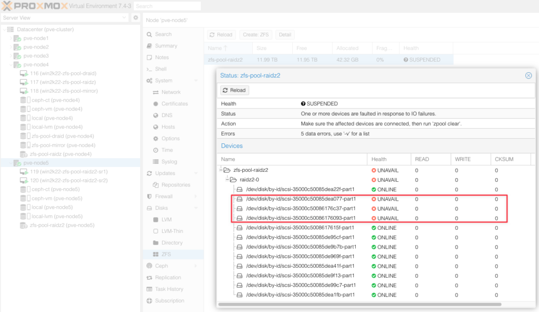Click the Create: ZFS button
Image resolution: width=539 pixels, height=312 pixels.
(x=255, y=34)
